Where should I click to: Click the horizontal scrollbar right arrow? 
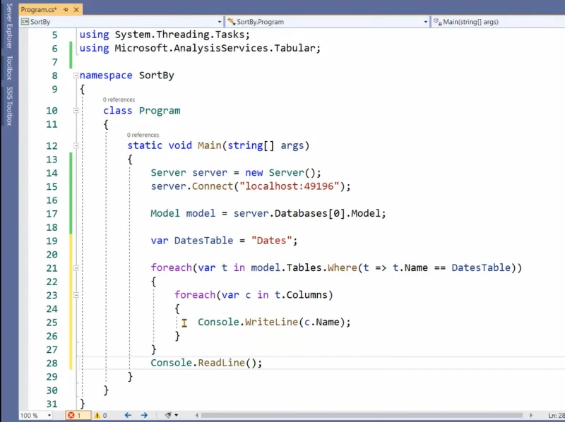click(531, 416)
